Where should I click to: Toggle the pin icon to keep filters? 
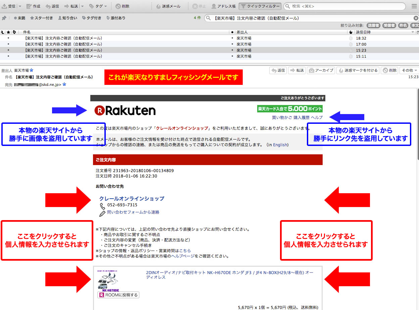tap(4, 18)
